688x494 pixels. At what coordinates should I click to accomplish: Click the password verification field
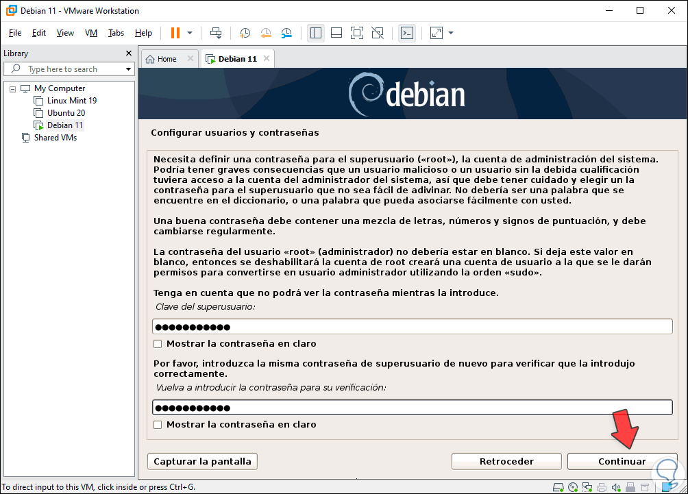413,408
